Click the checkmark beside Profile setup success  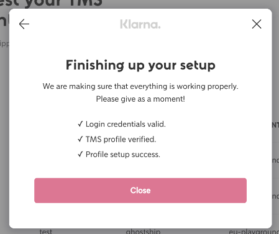[x=80, y=155]
